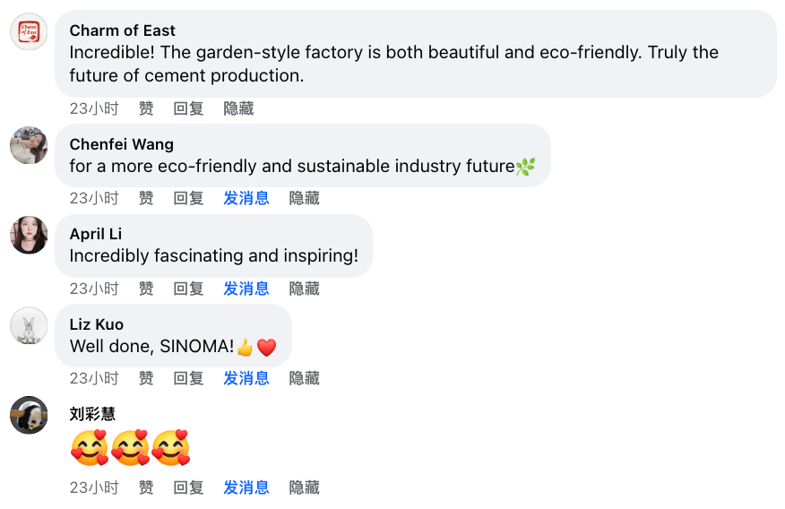
Task: Send message to April Li
Action: tap(246, 289)
